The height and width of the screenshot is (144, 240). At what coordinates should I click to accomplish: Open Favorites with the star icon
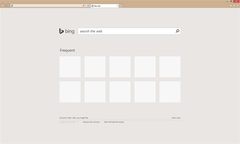234,5
